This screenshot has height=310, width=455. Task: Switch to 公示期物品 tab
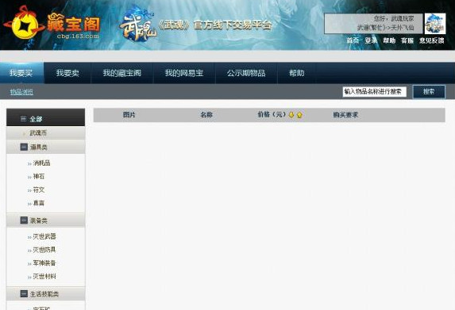pos(246,73)
